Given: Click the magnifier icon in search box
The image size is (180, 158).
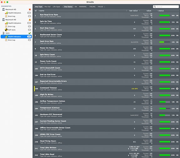Looking at the screenshot, I should (x=155, y=7).
